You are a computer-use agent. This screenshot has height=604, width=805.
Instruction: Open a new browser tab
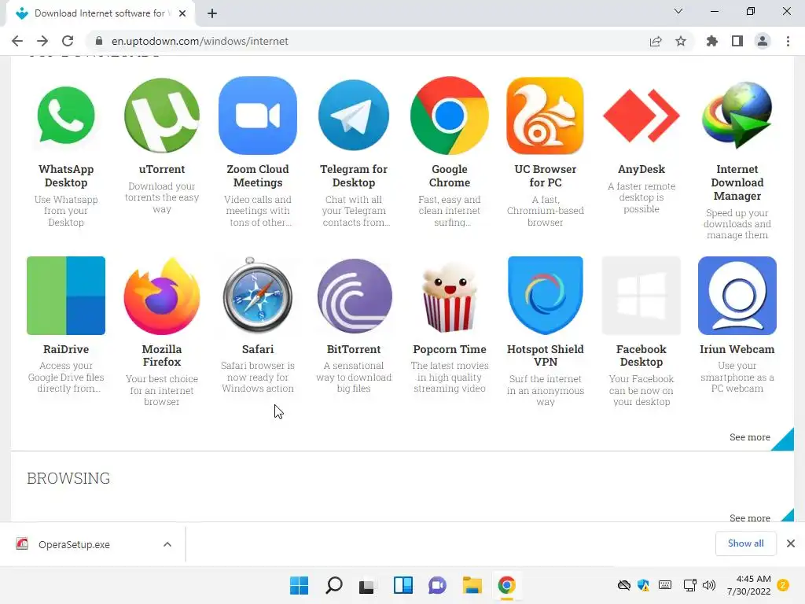coord(212,13)
